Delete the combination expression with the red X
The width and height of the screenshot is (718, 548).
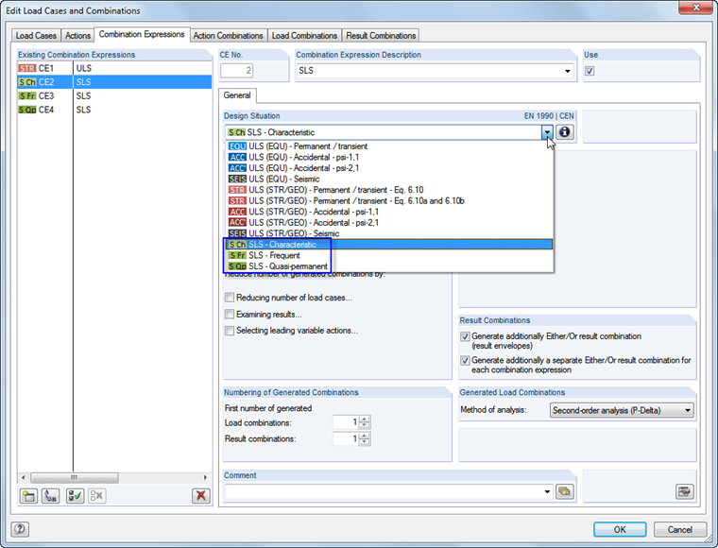[x=200, y=496]
